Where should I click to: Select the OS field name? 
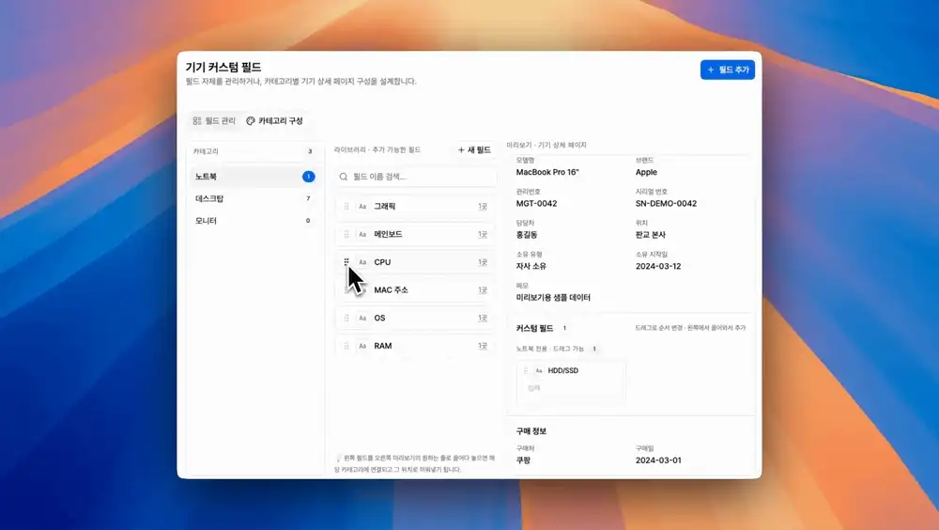(379, 318)
